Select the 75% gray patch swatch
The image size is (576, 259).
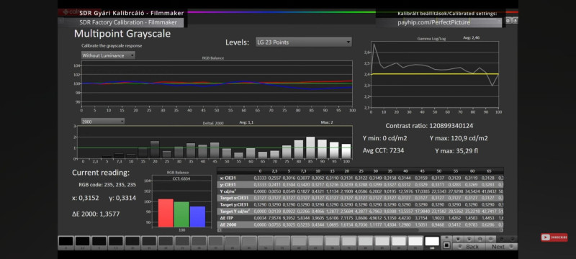click(x=349, y=241)
